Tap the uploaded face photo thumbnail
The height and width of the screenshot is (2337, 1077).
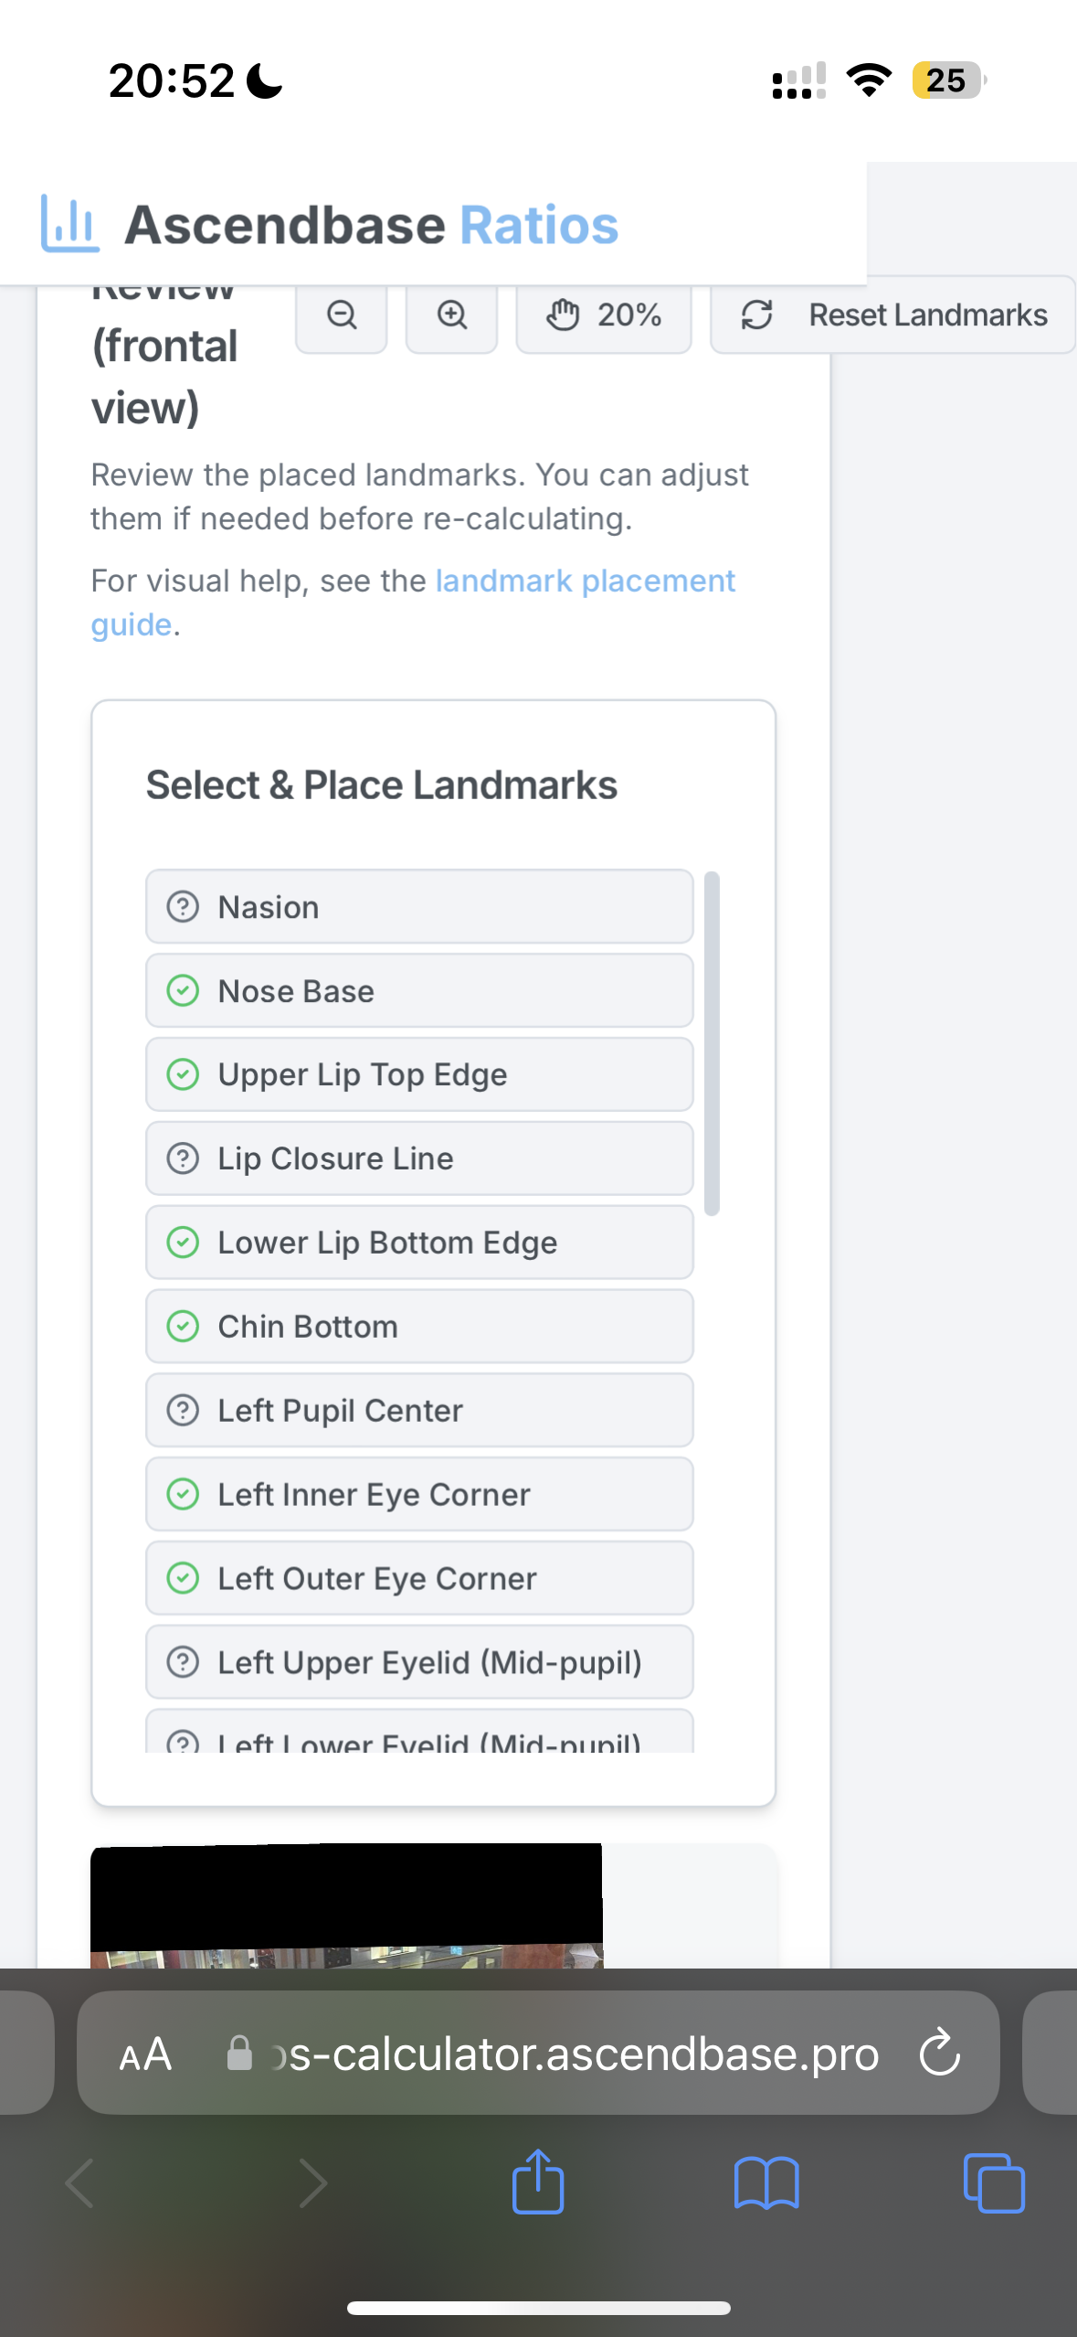(x=347, y=1905)
